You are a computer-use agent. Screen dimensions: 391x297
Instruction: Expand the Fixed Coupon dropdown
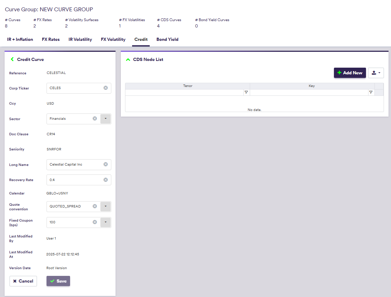105,222
